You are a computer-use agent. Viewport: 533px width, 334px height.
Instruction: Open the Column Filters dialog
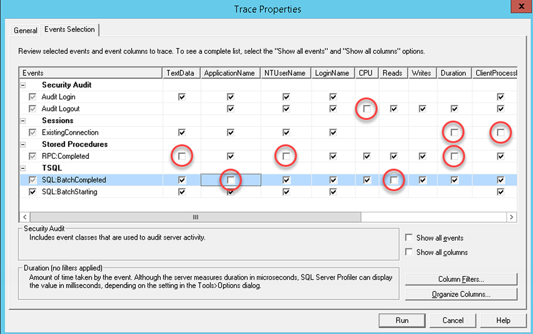coord(461,279)
